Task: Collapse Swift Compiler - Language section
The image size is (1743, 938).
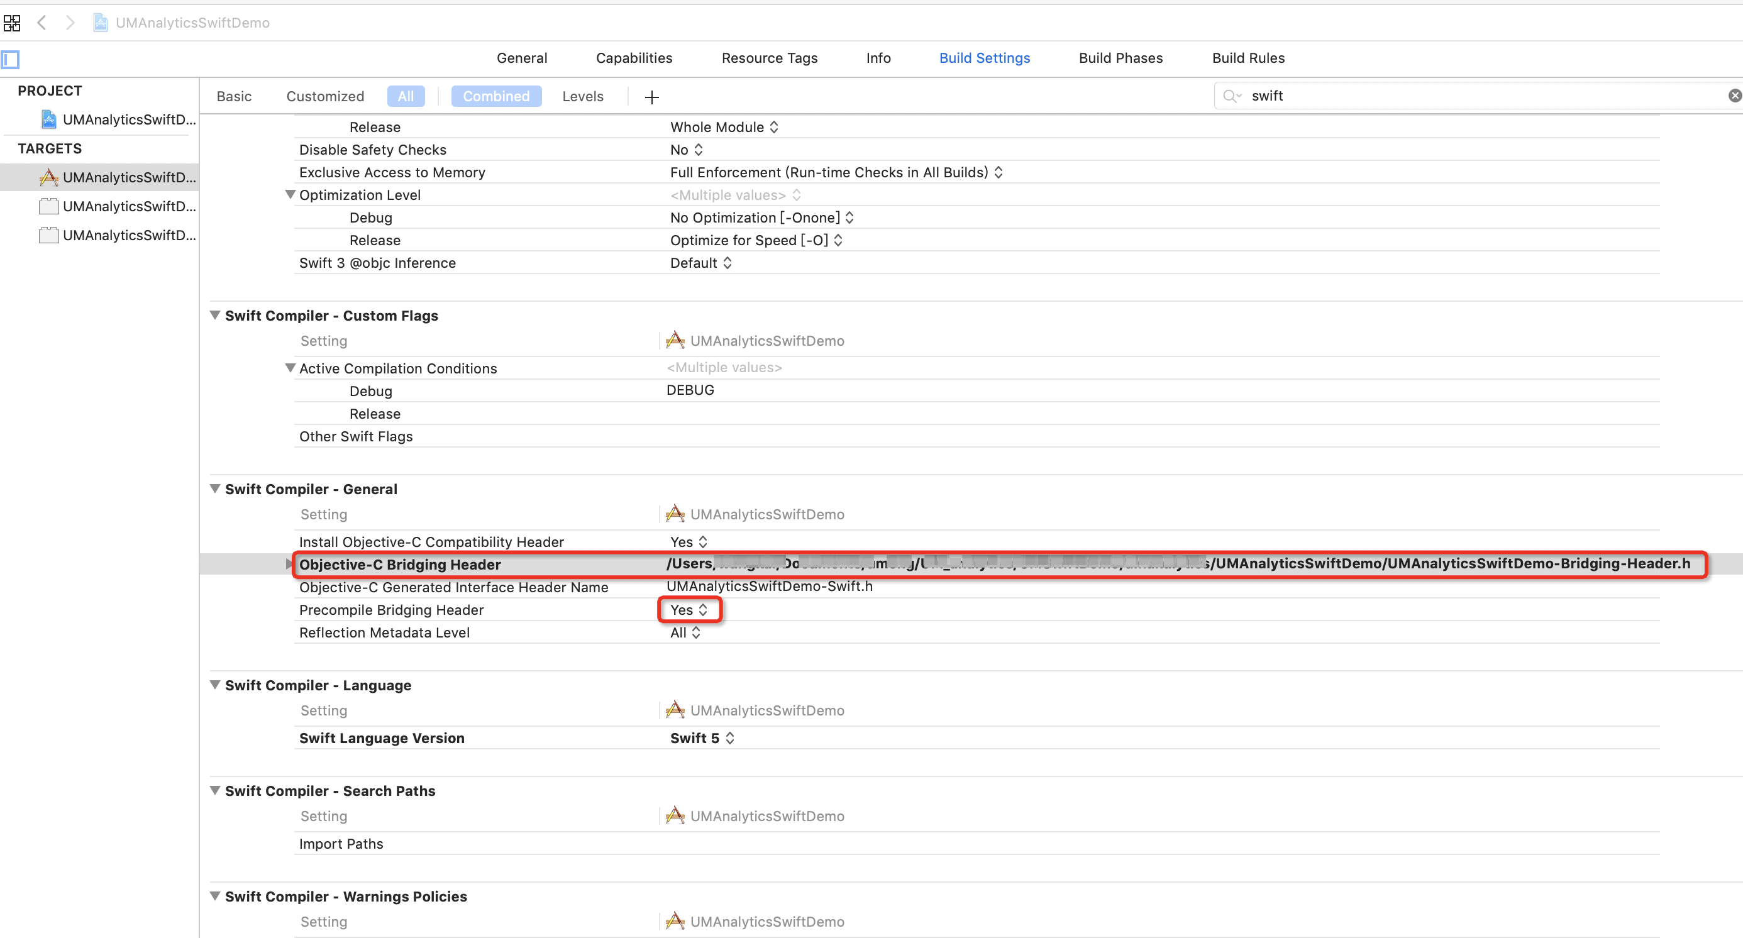Action: pyautogui.click(x=215, y=685)
